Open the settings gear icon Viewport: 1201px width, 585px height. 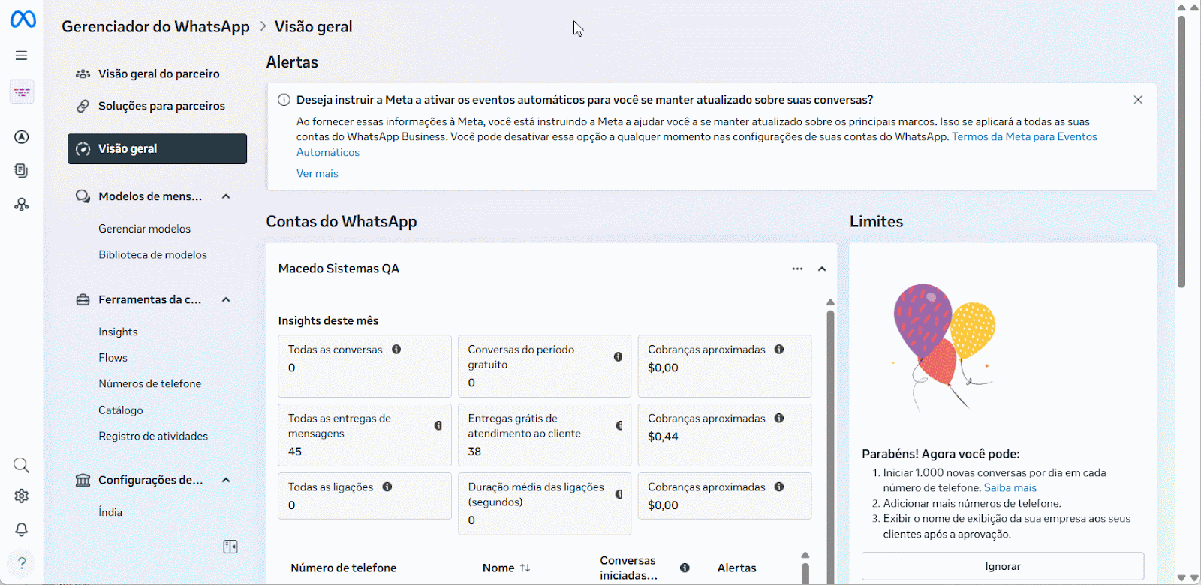(x=22, y=496)
